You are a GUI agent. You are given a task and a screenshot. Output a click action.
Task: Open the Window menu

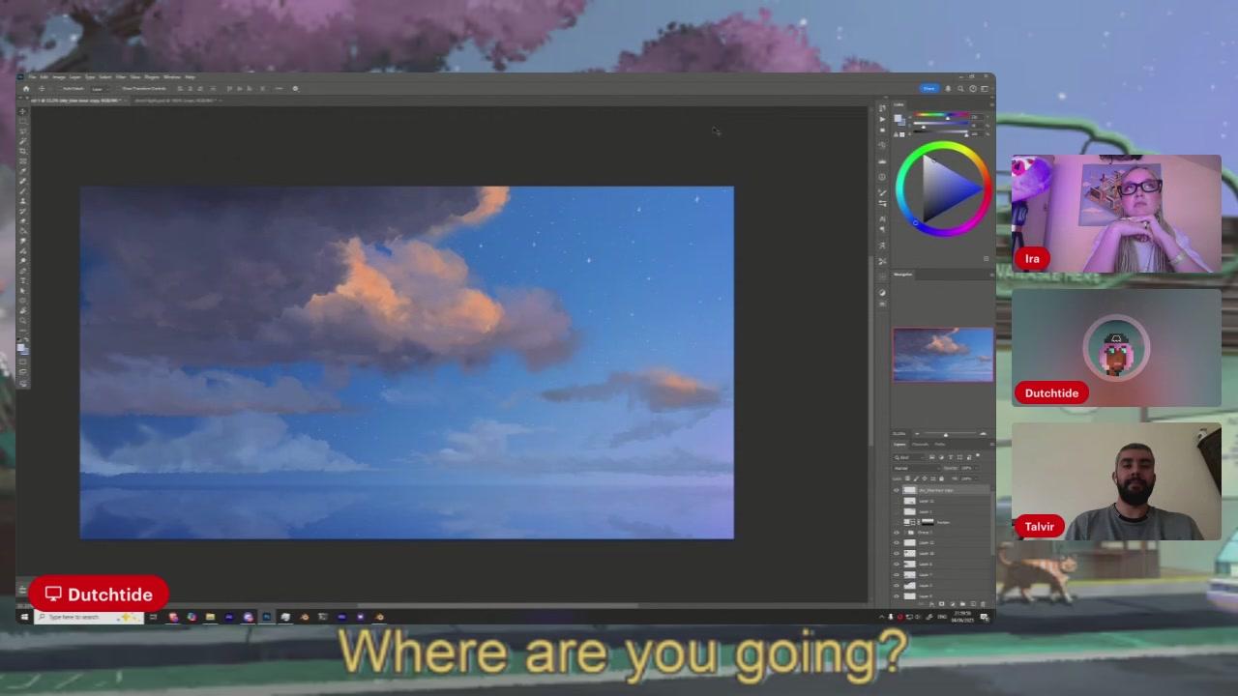pyautogui.click(x=172, y=76)
